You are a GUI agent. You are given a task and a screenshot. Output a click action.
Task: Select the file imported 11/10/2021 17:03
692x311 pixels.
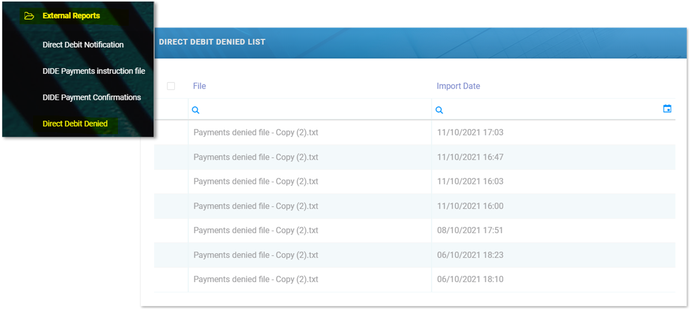(255, 133)
